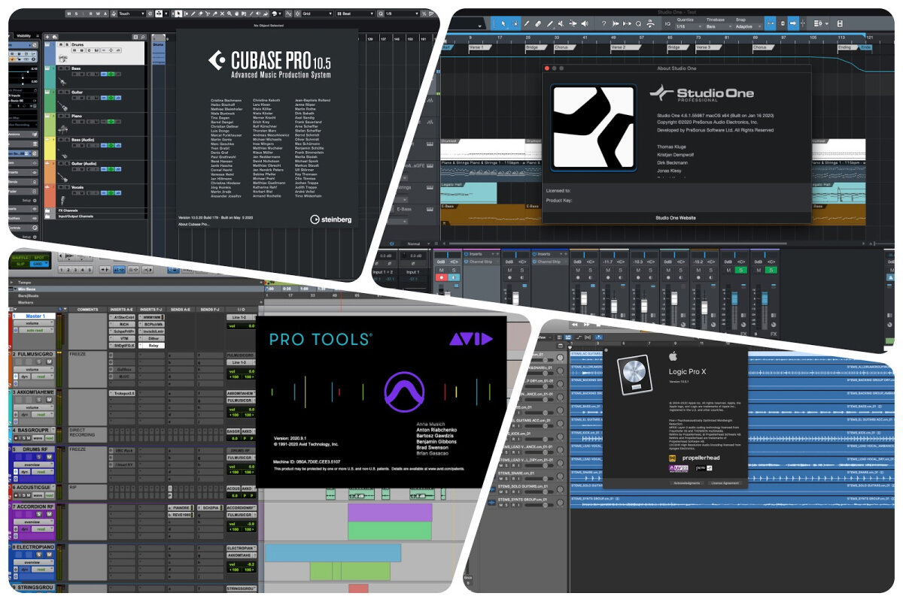This screenshot has height=602, width=903.
Task: Click the question mark help icon in Studio One
Action: pyautogui.click(x=604, y=23)
